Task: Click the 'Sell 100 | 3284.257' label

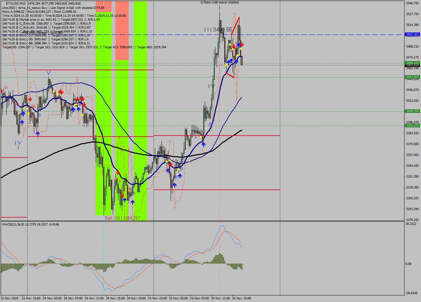Action: tap(122, 218)
